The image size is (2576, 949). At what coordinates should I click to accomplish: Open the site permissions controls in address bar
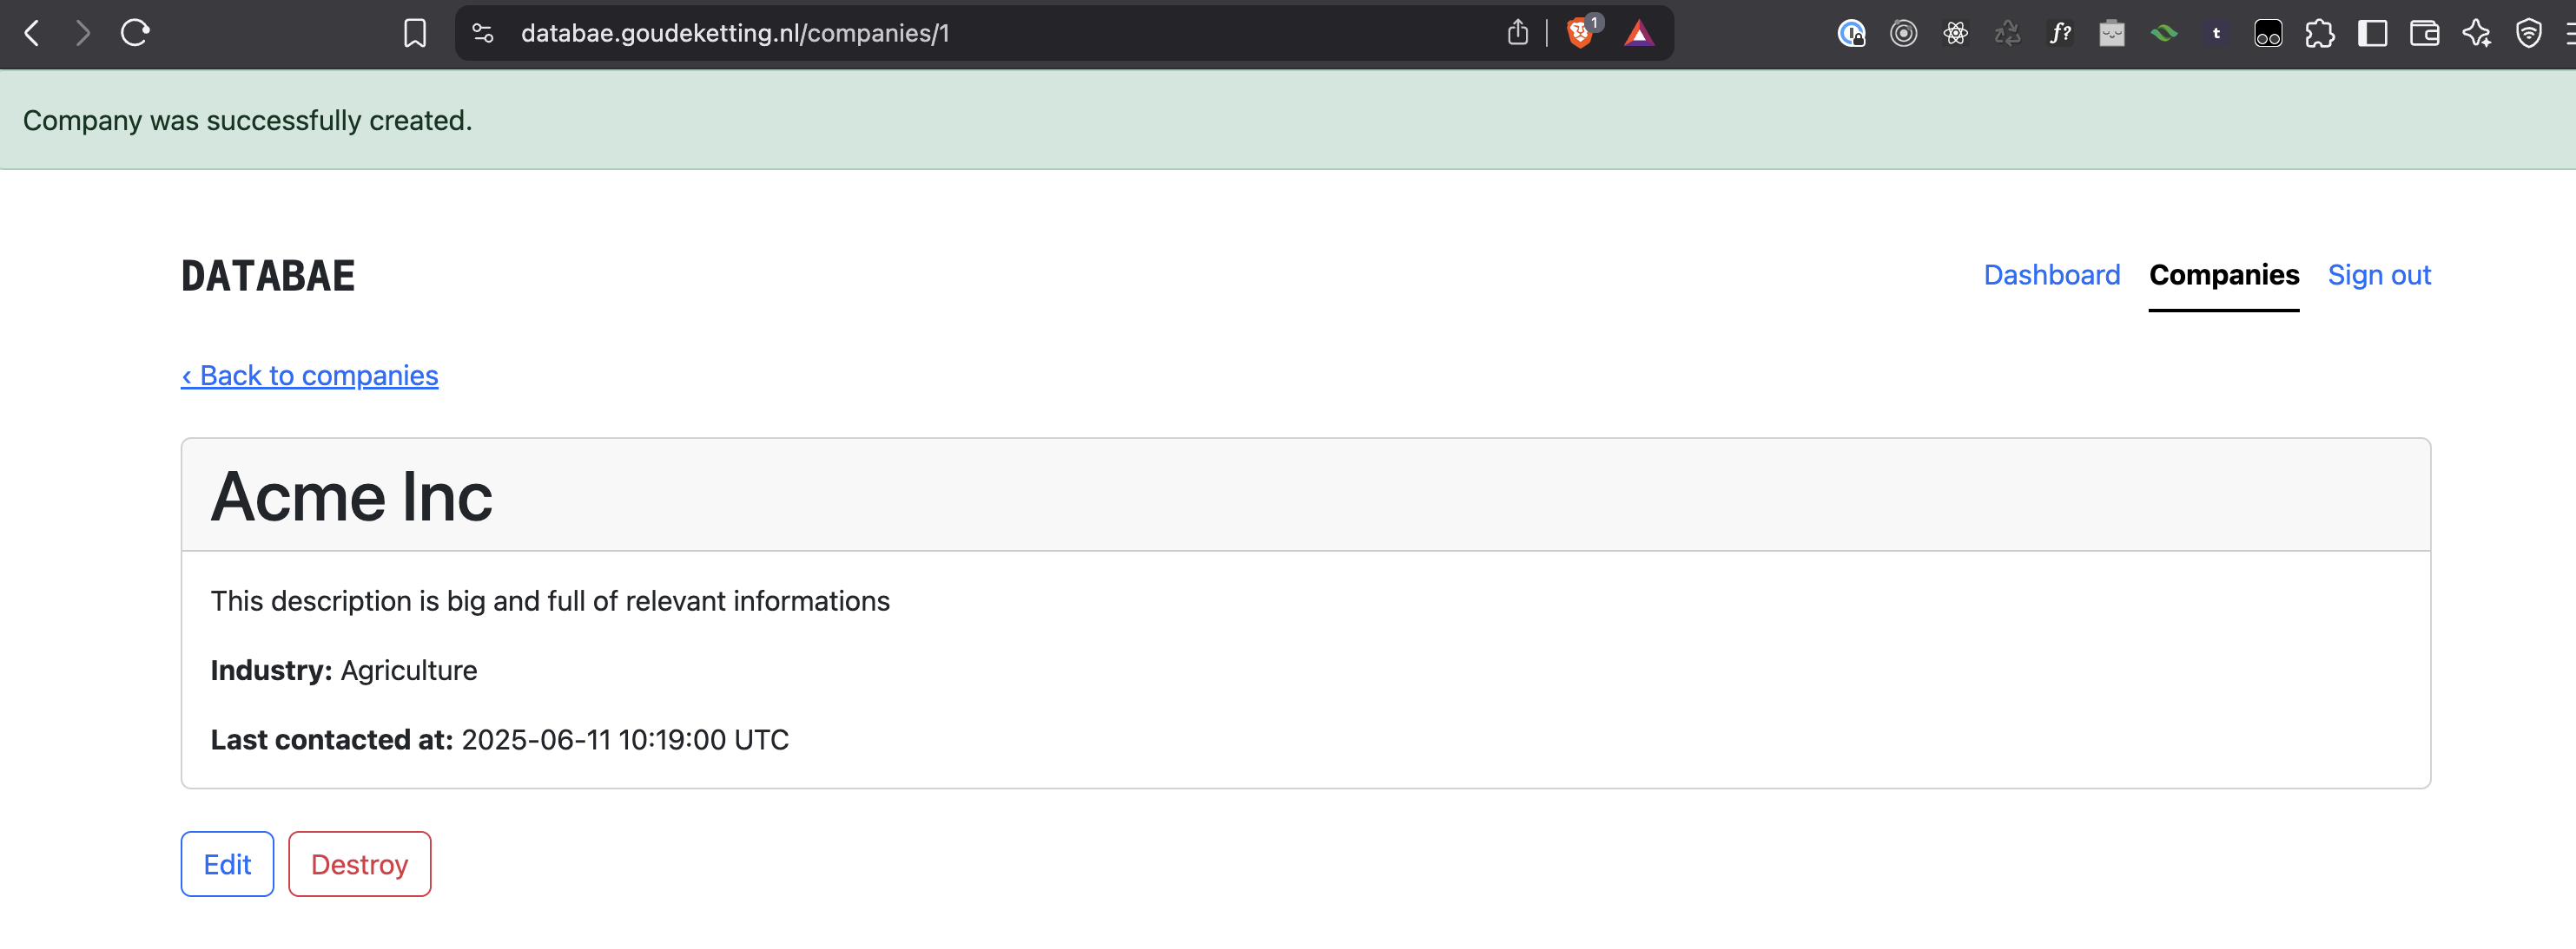click(483, 32)
